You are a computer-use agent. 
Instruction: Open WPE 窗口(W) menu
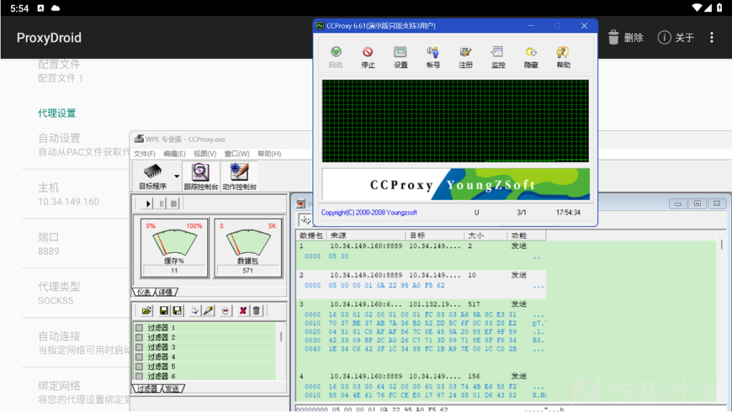click(237, 154)
